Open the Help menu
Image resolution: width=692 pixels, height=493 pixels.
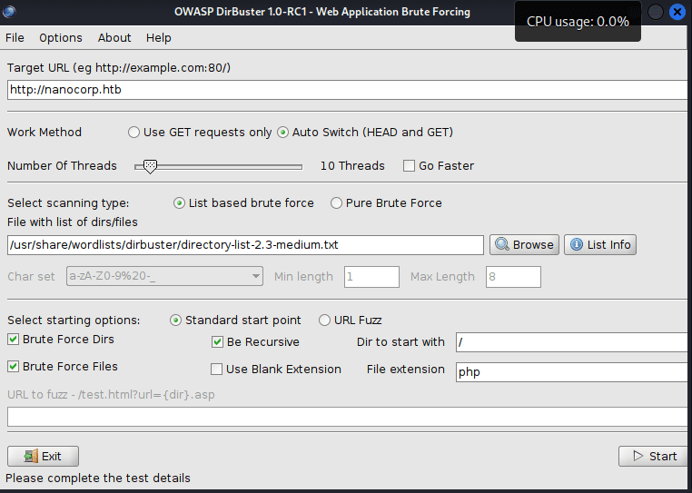(159, 38)
